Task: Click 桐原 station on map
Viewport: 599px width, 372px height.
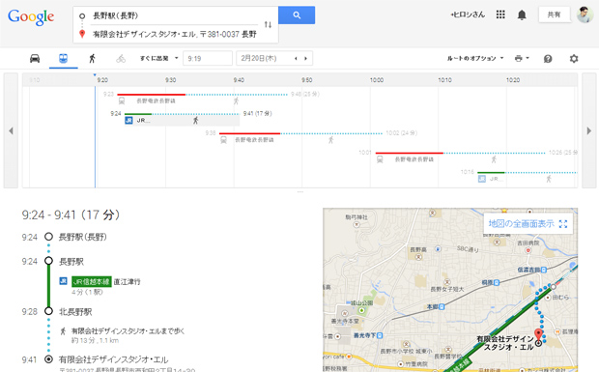Action: tap(491, 283)
